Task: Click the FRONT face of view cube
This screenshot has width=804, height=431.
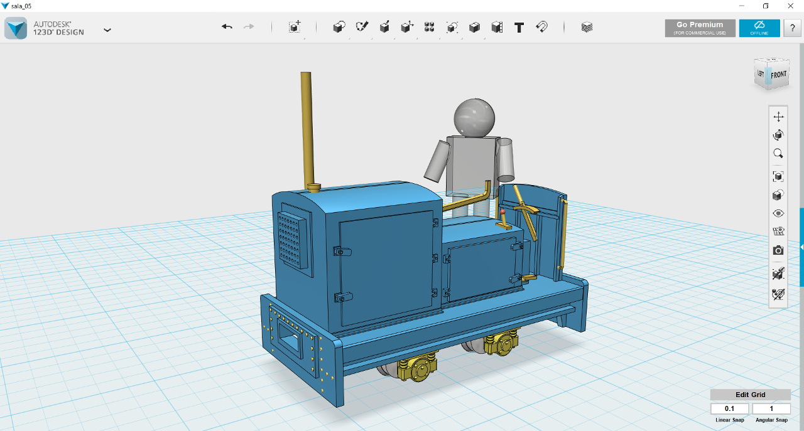Action: point(779,75)
